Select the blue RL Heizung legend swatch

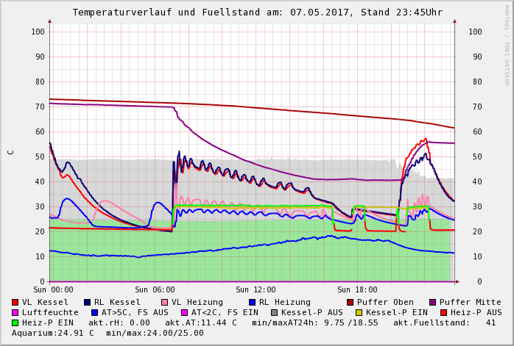pyautogui.click(x=252, y=302)
